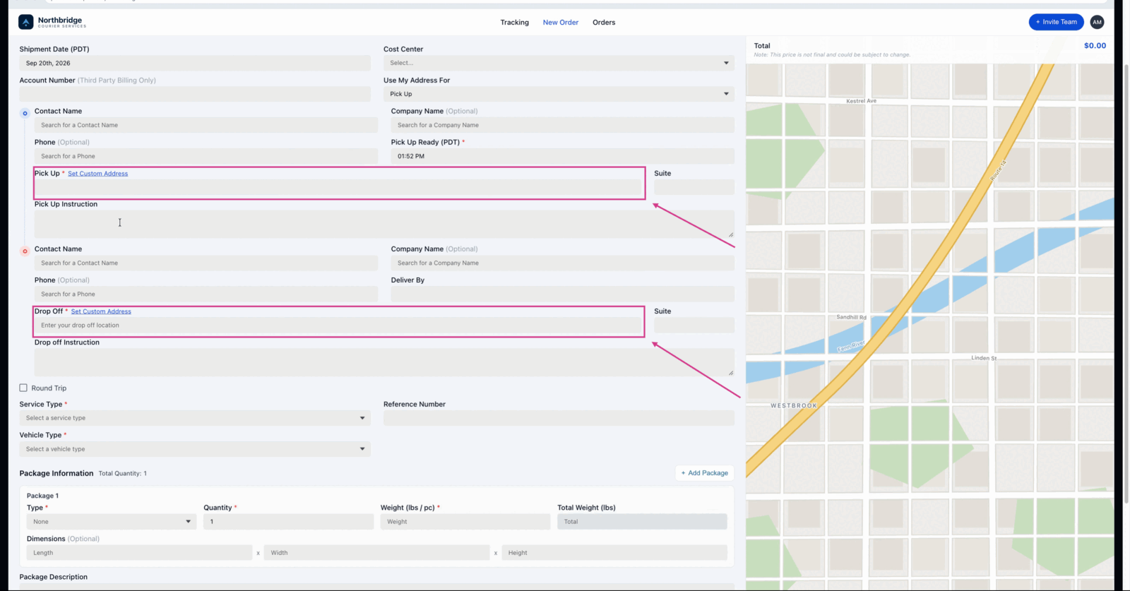This screenshot has height=591, width=1130.
Task: Go to the Tracking tab
Action: coord(514,23)
